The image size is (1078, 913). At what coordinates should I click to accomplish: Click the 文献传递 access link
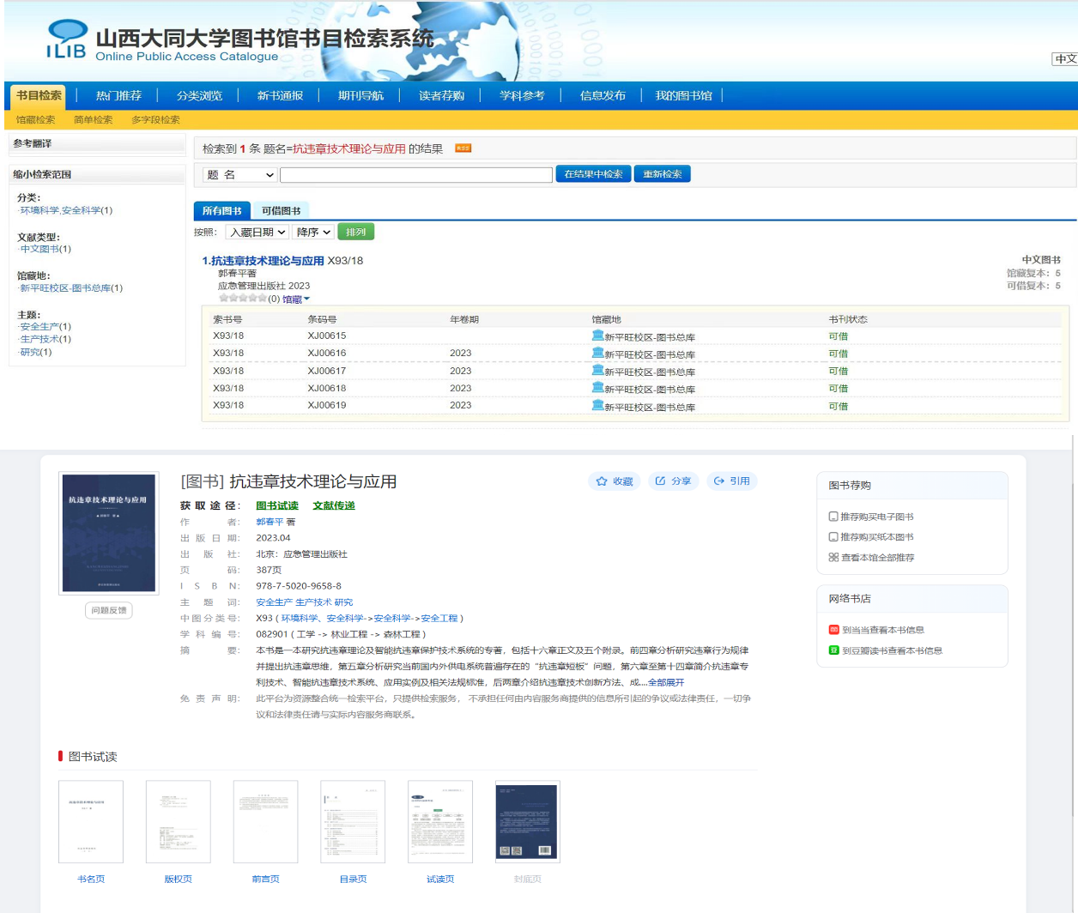click(x=334, y=506)
